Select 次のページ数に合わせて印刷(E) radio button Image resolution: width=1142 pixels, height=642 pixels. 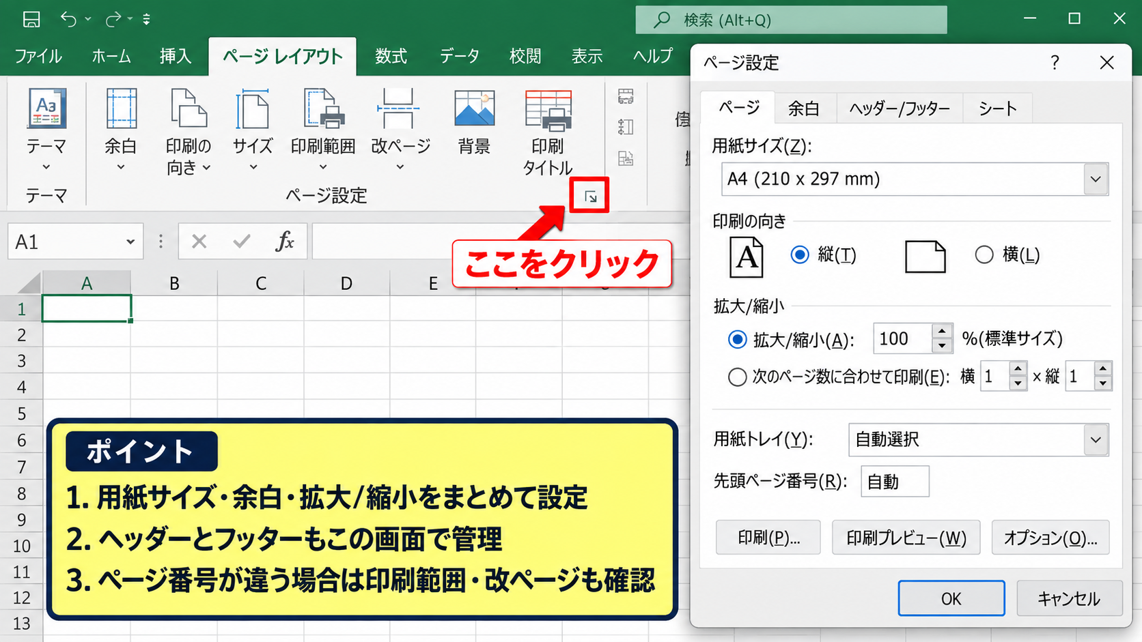(738, 377)
